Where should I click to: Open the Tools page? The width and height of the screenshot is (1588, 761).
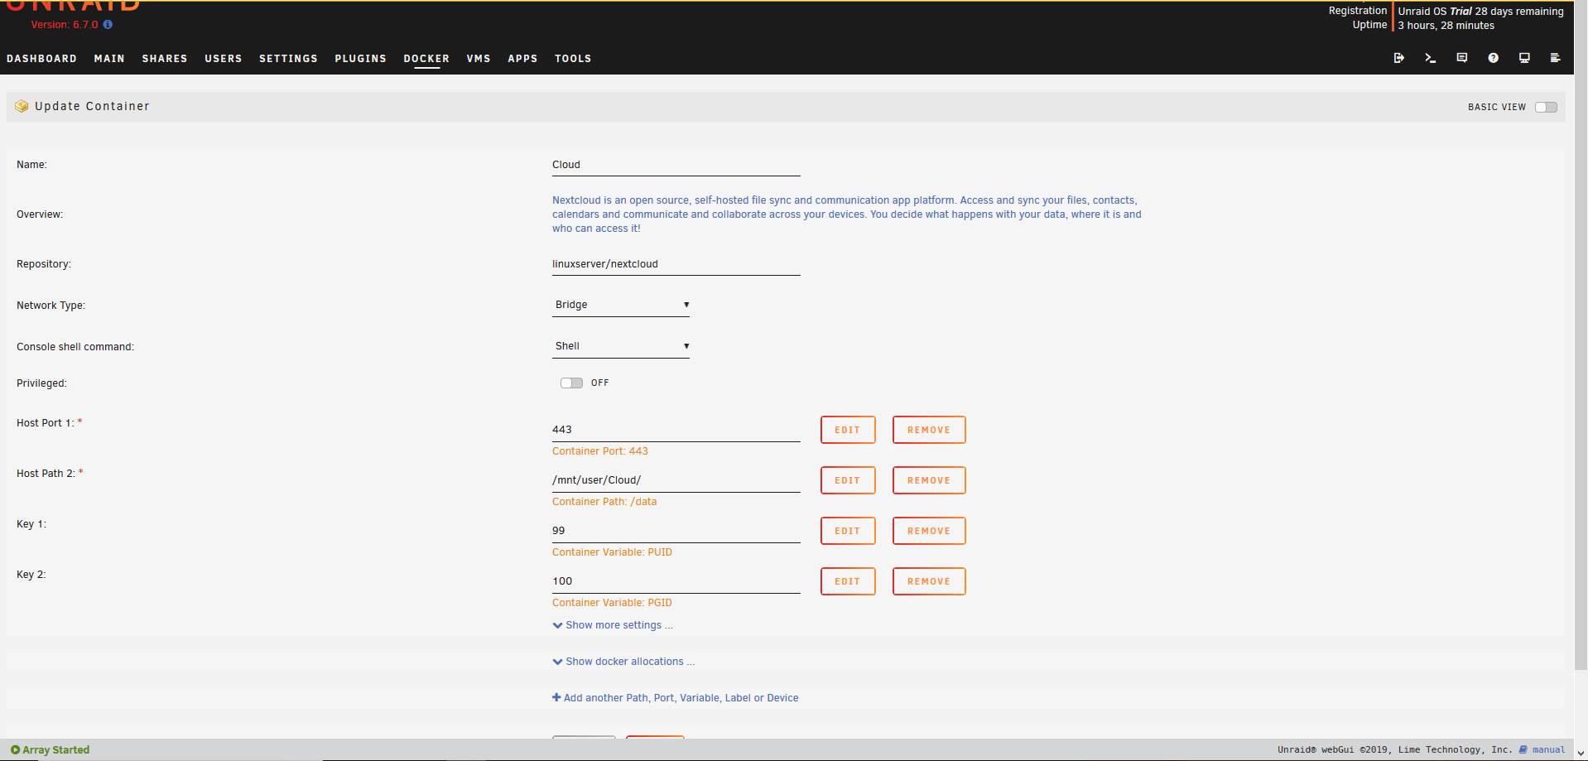[573, 59]
